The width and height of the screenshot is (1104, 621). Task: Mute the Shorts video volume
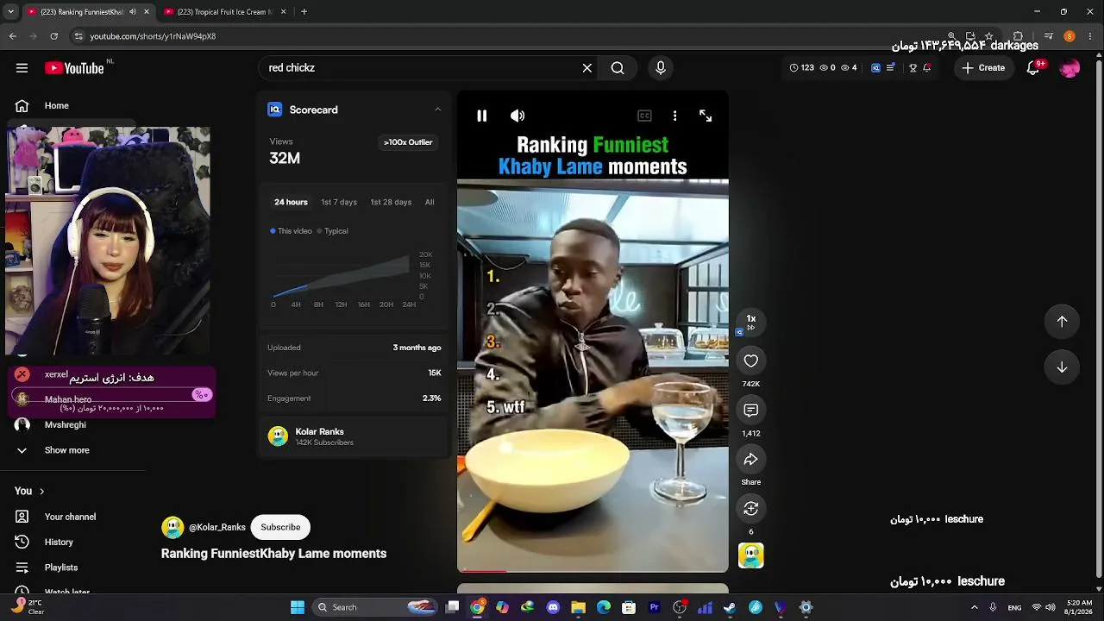pyautogui.click(x=517, y=116)
